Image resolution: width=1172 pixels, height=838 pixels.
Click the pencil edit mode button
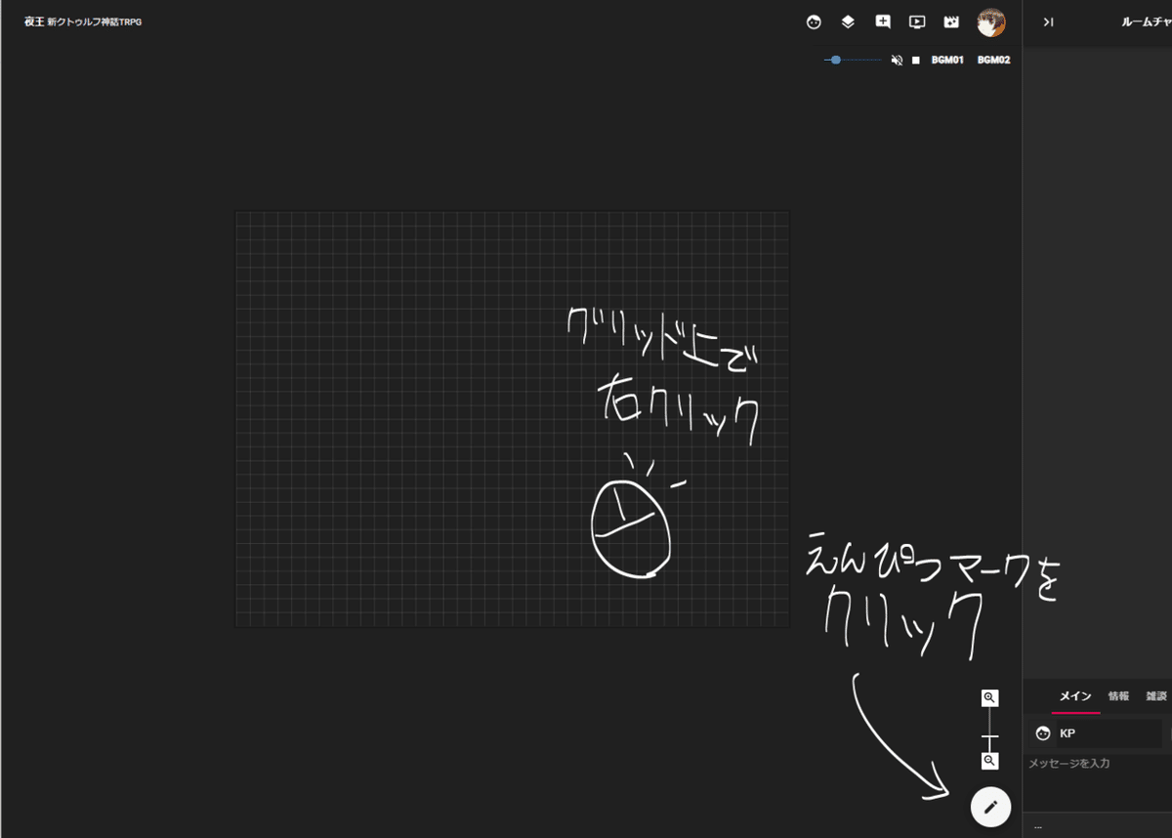(990, 807)
